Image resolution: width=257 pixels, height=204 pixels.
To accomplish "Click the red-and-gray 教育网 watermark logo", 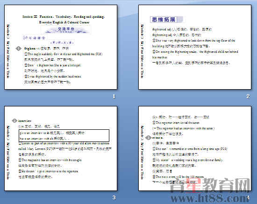I will 210,185.
